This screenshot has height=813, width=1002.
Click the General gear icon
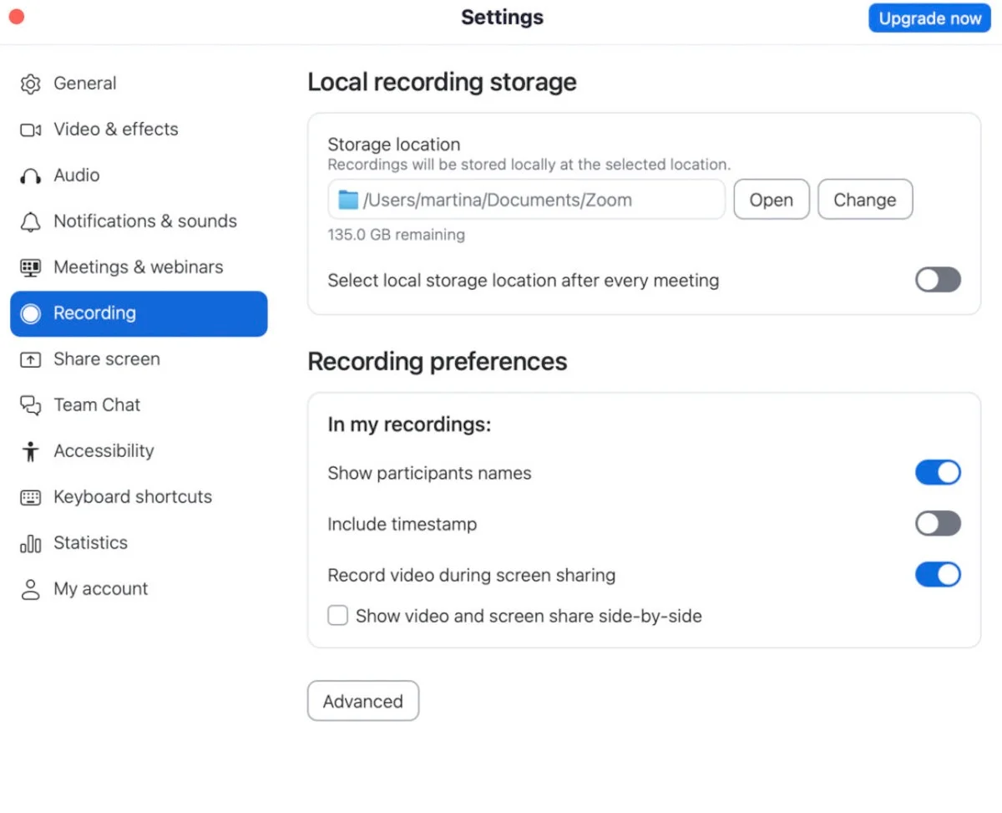pyautogui.click(x=31, y=84)
